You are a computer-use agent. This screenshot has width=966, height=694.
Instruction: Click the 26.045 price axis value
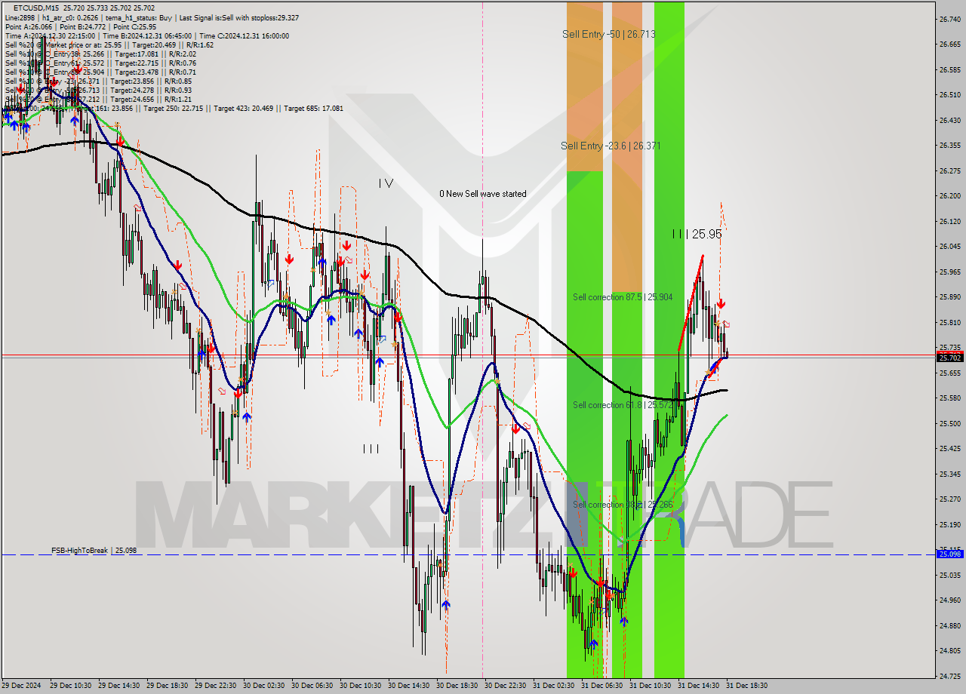pos(949,247)
